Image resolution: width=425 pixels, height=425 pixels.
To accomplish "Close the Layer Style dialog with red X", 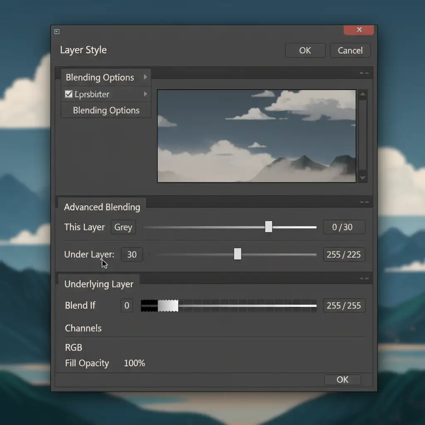I will (x=359, y=30).
